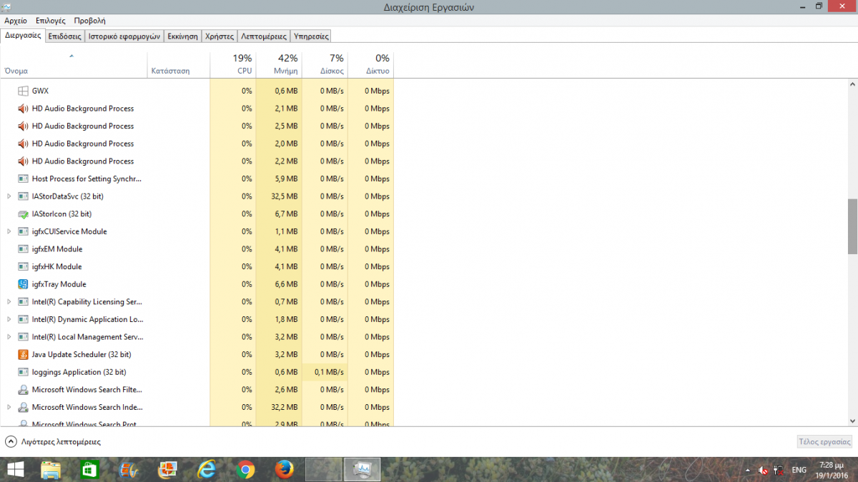Open the Προβολή menu
This screenshot has height=482, width=858.
[89, 21]
